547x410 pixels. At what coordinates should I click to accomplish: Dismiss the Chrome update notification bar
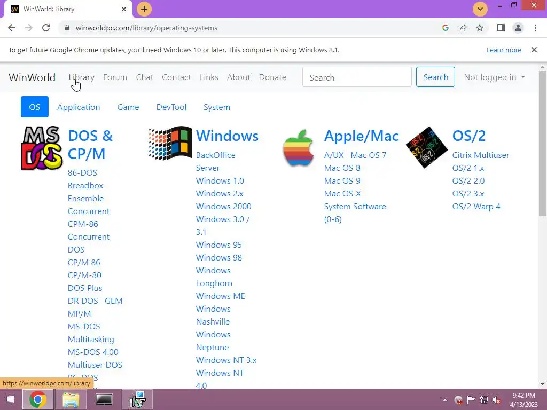pos(534,50)
